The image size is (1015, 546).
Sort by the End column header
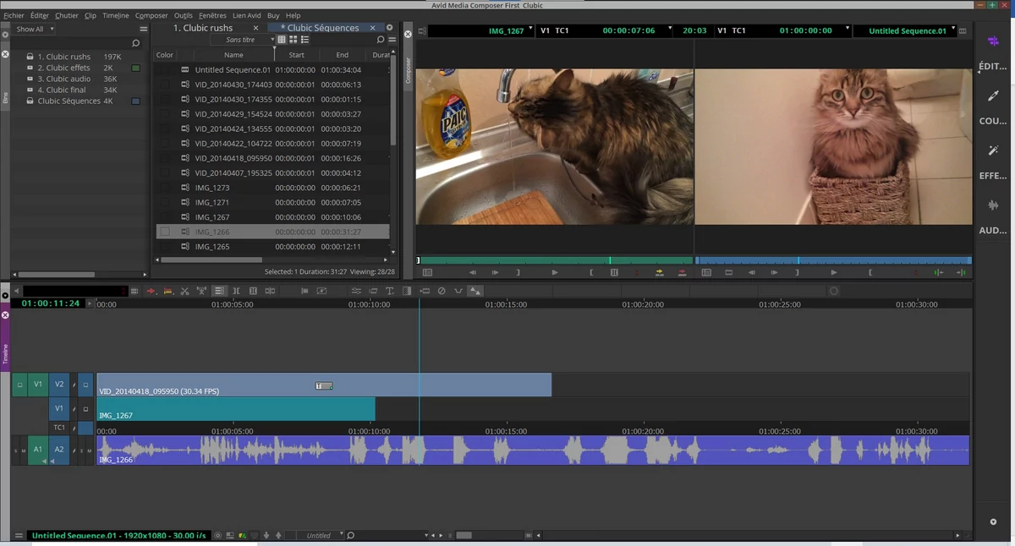(342, 55)
